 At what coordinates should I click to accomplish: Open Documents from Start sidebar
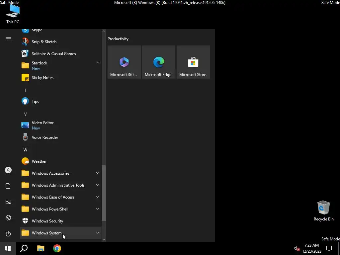click(x=8, y=186)
